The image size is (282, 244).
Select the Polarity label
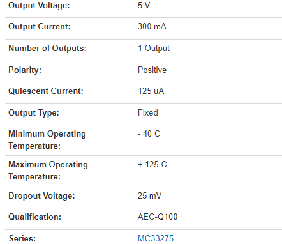point(25,70)
